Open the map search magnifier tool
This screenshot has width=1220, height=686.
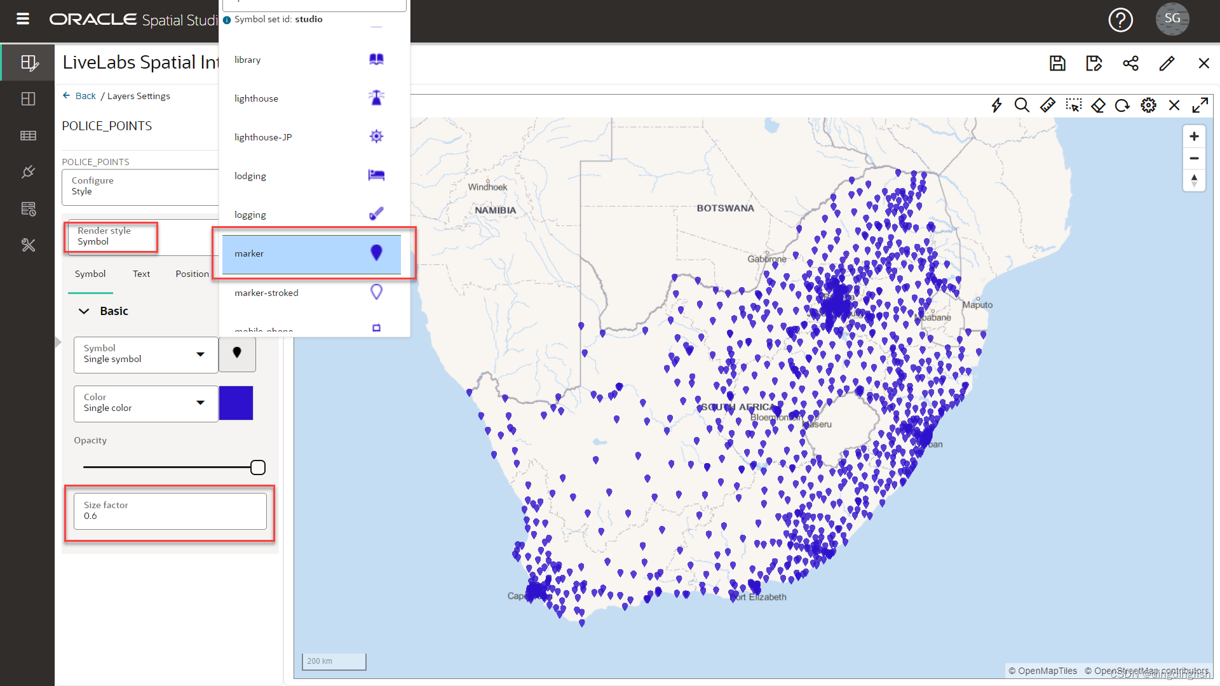click(x=1022, y=105)
